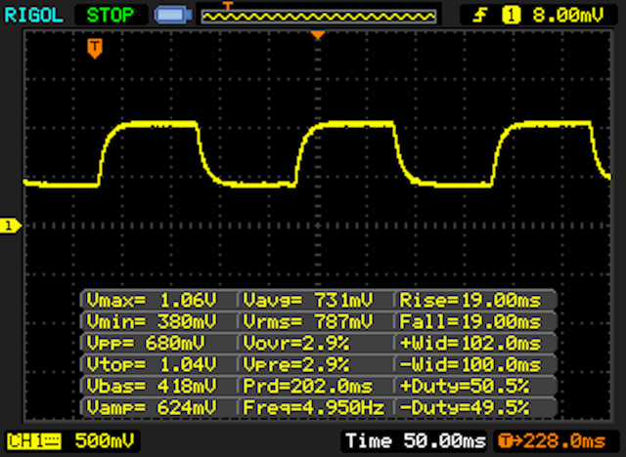This screenshot has width=626, height=457.
Task: Click the +Duty=50.5% measurement
Action: [465, 386]
